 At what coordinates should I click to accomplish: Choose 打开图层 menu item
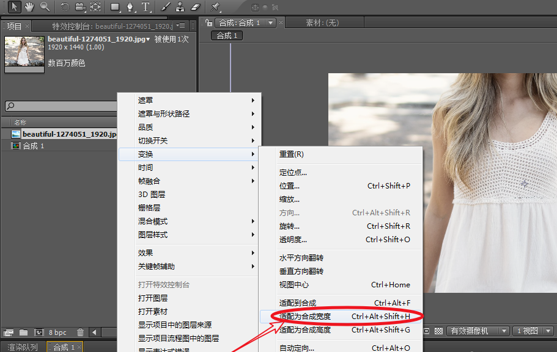coord(190,298)
